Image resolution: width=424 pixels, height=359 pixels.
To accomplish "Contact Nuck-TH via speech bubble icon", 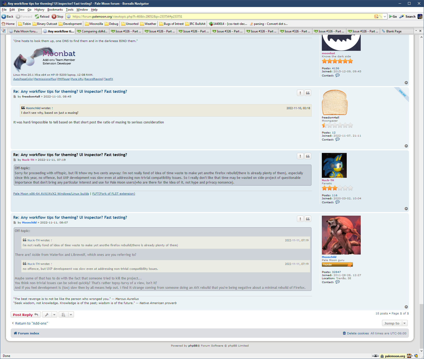I will [x=337, y=202].
